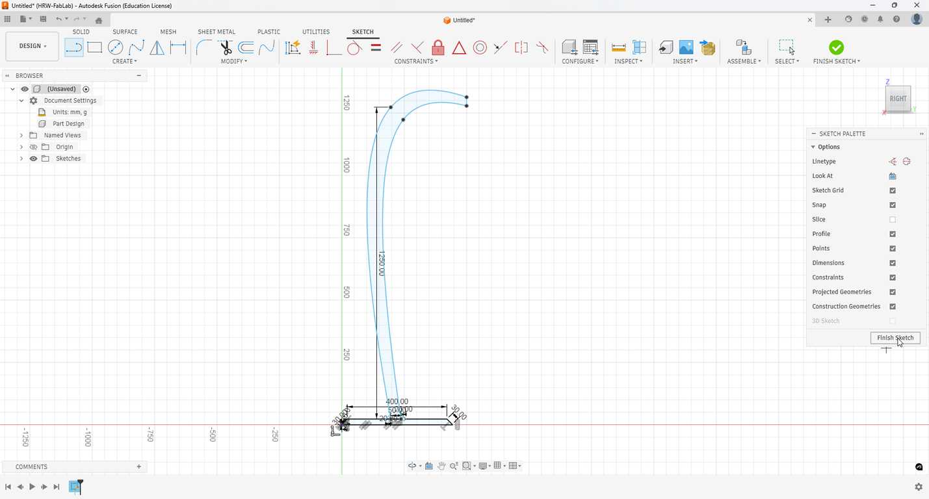This screenshot has height=499, width=929.
Task: Open the DESIGN workspace dropdown
Action: 33,46
